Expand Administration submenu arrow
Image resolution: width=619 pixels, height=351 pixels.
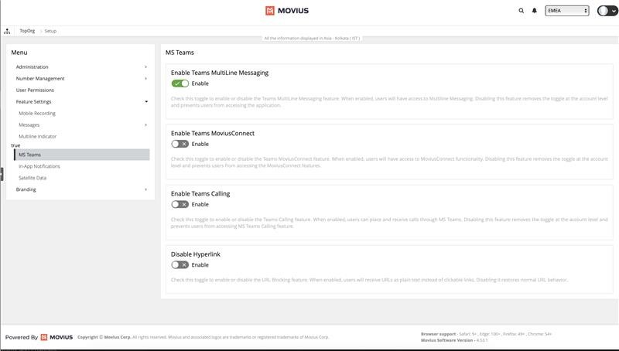point(145,67)
